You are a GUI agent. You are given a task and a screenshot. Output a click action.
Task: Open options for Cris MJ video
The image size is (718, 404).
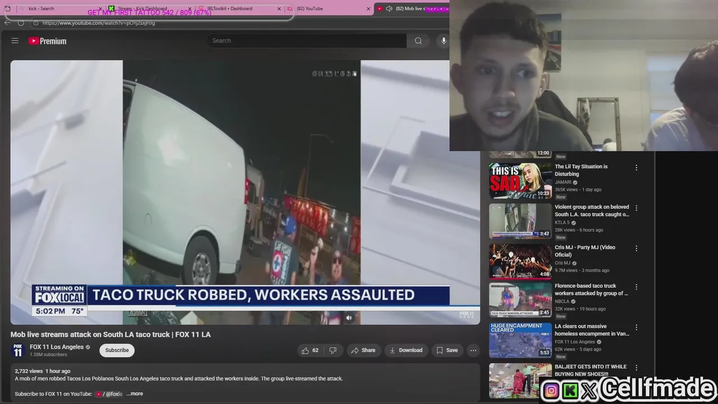pyautogui.click(x=636, y=249)
